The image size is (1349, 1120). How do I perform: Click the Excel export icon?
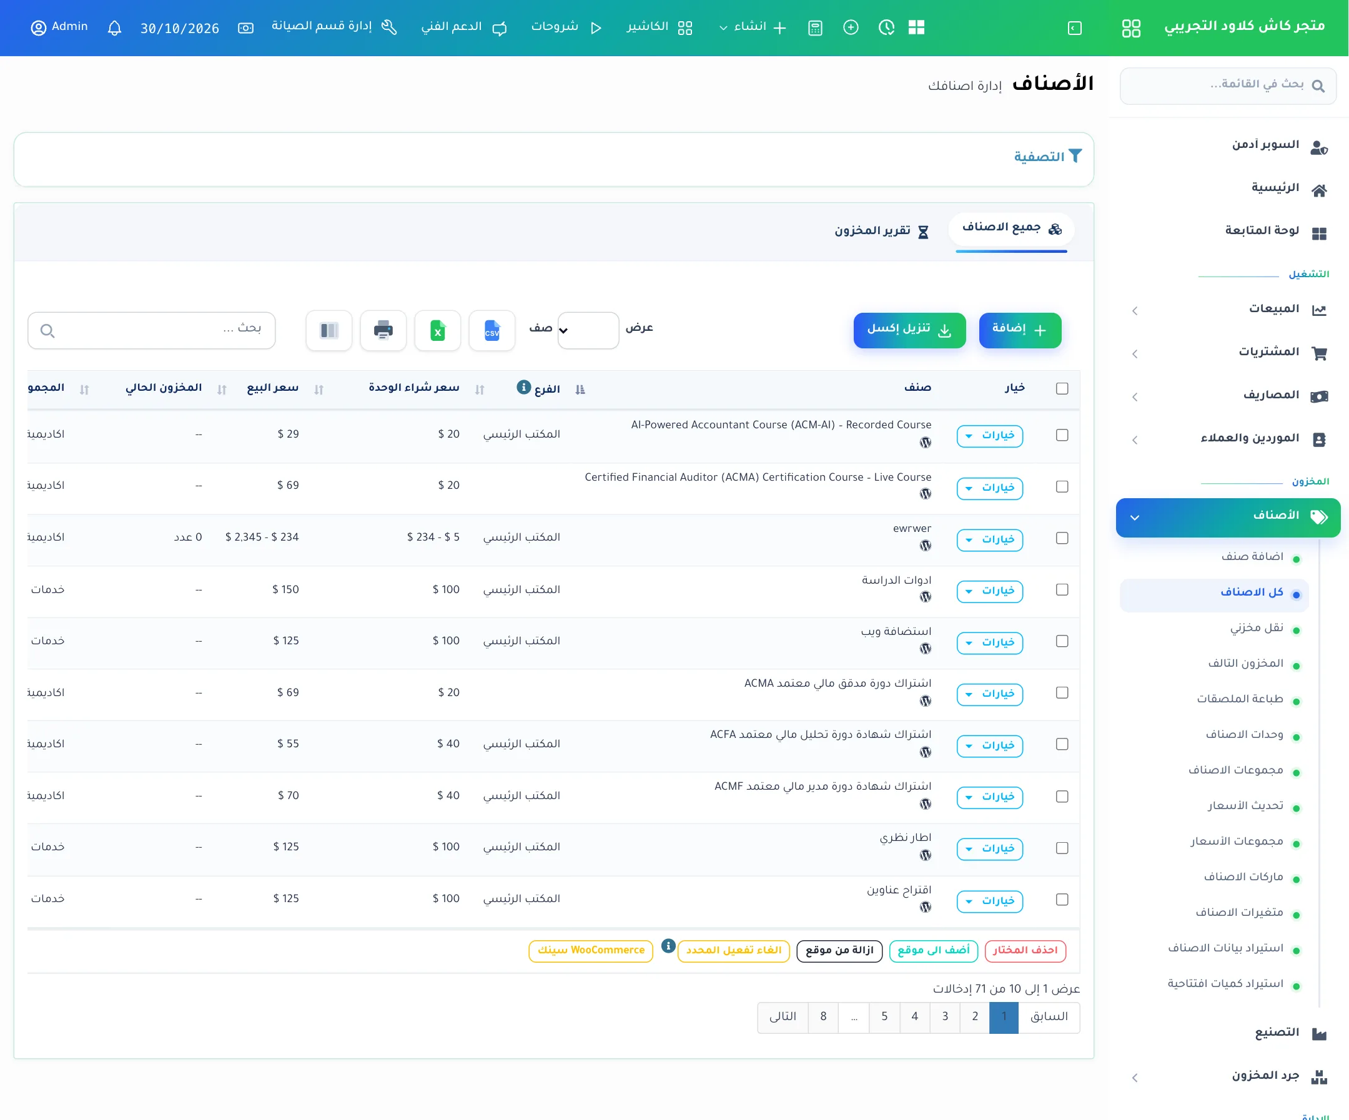click(x=437, y=331)
